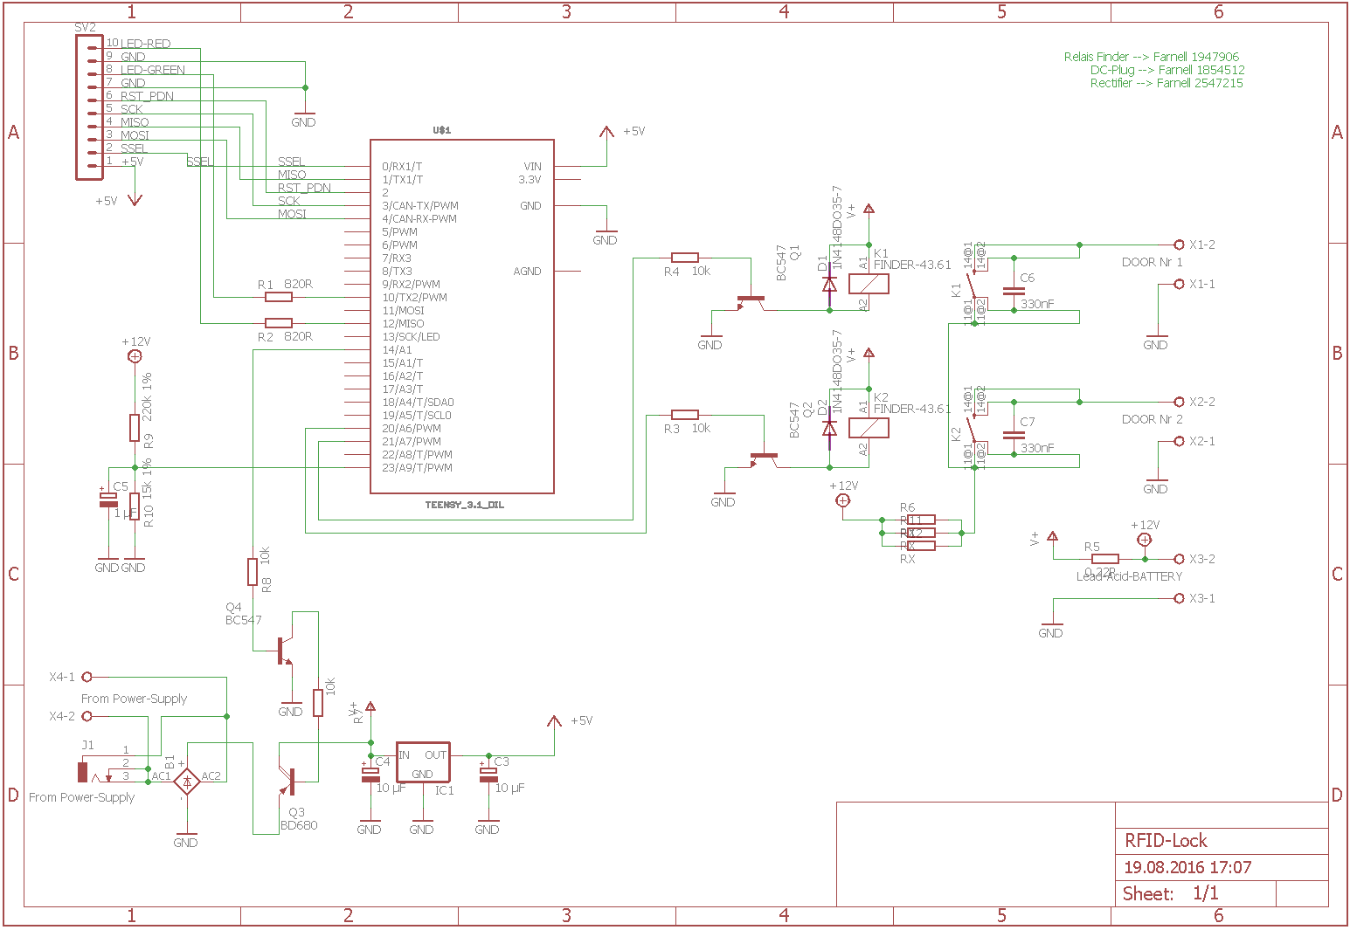Click the J1 DC jack symbol
This screenshot has width=1350, height=930.
[96, 772]
